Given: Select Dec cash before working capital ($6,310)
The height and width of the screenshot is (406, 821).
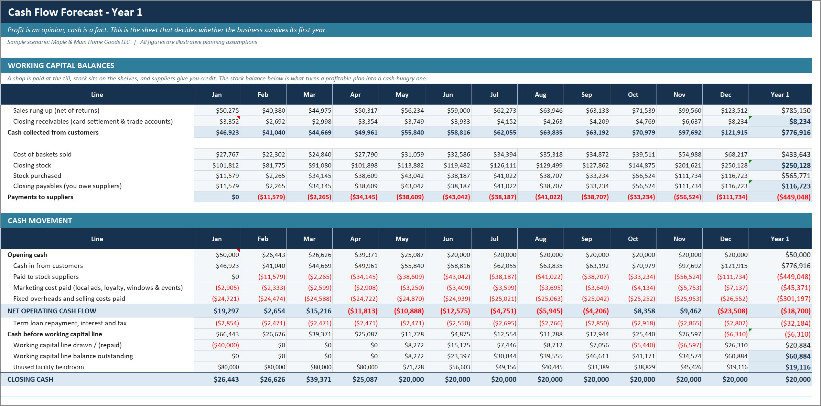Looking at the screenshot, I should point(726,334).
